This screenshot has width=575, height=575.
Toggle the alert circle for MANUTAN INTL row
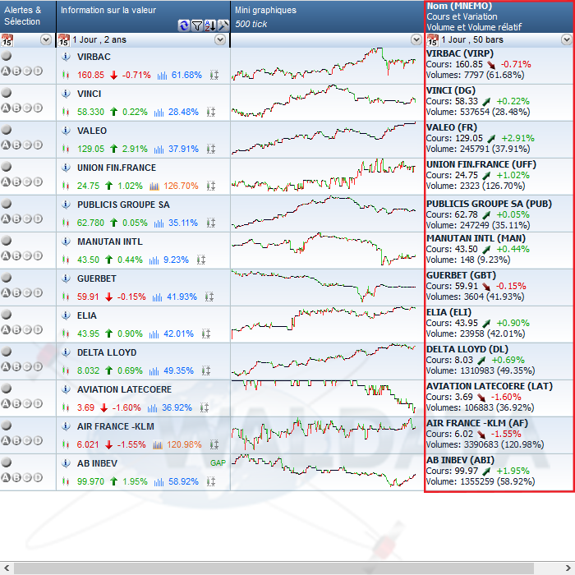coord(7,241)
